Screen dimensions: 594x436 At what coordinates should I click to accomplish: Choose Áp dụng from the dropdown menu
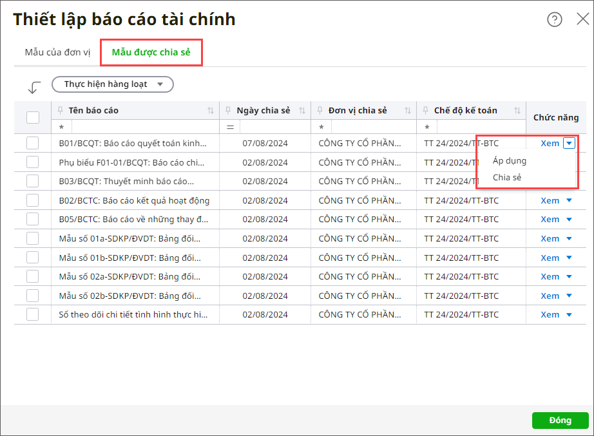point(510,160)
